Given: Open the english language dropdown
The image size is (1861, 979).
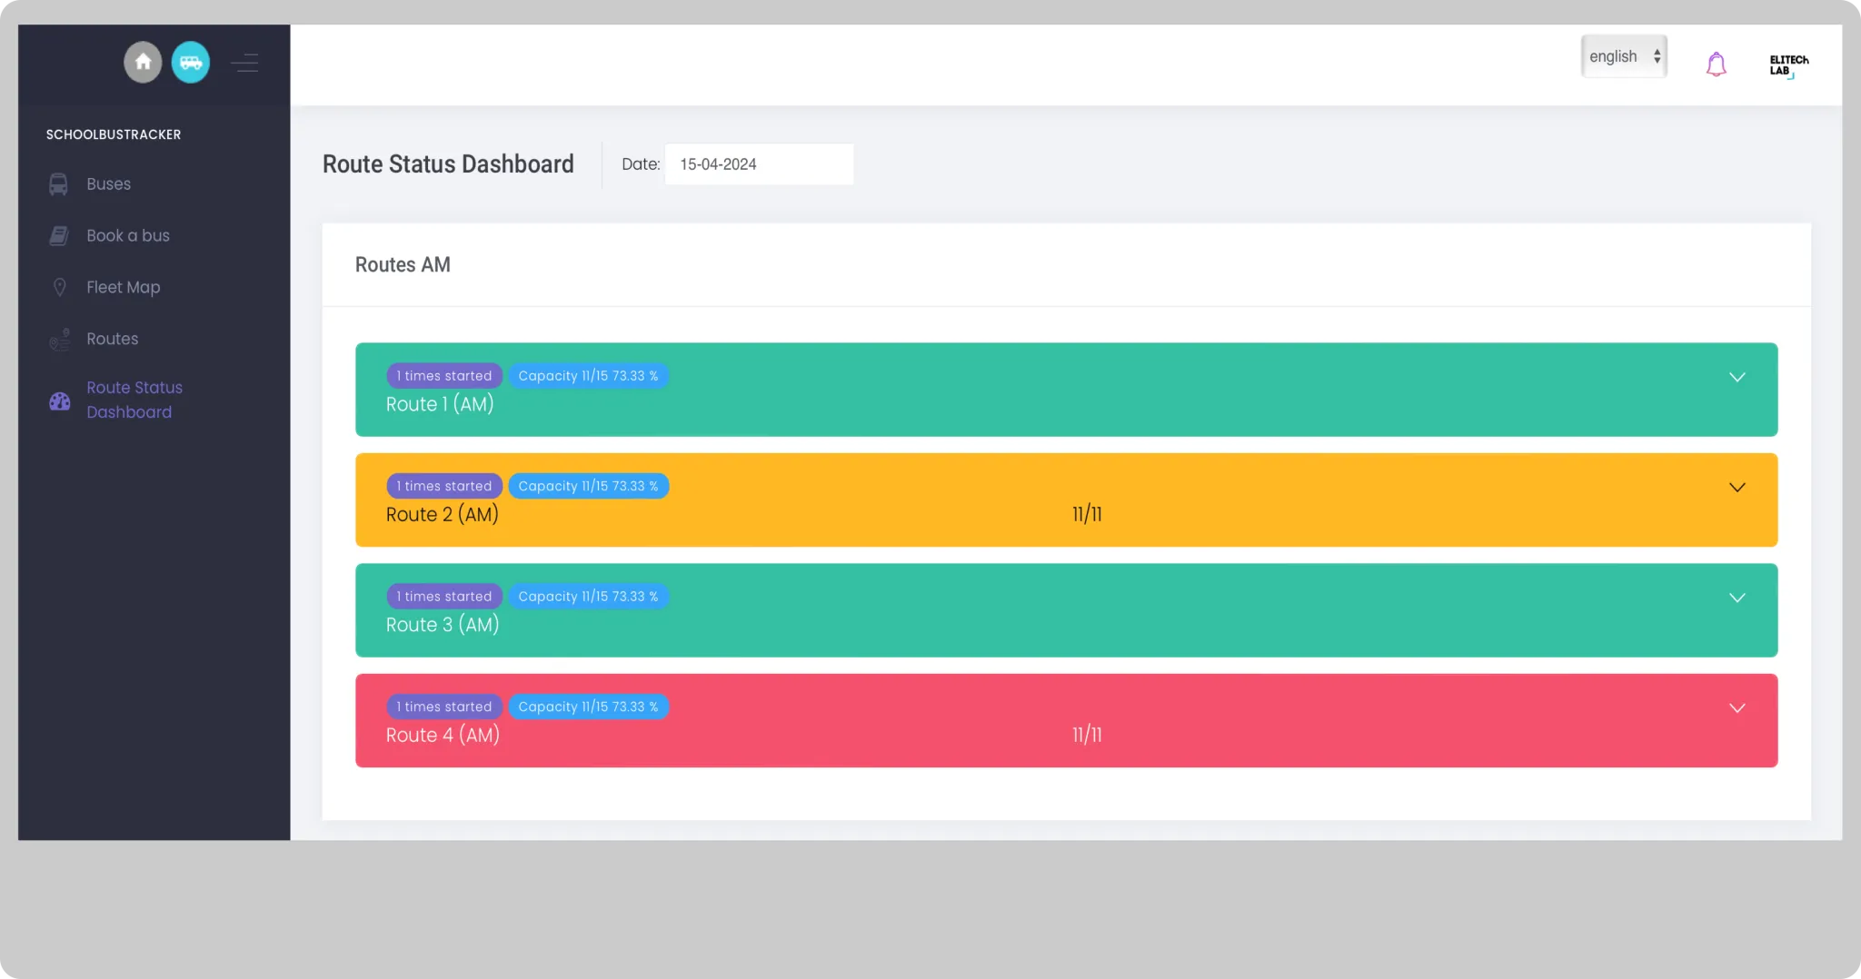Looking at the screenshot, I should (x=1623, y=56).
